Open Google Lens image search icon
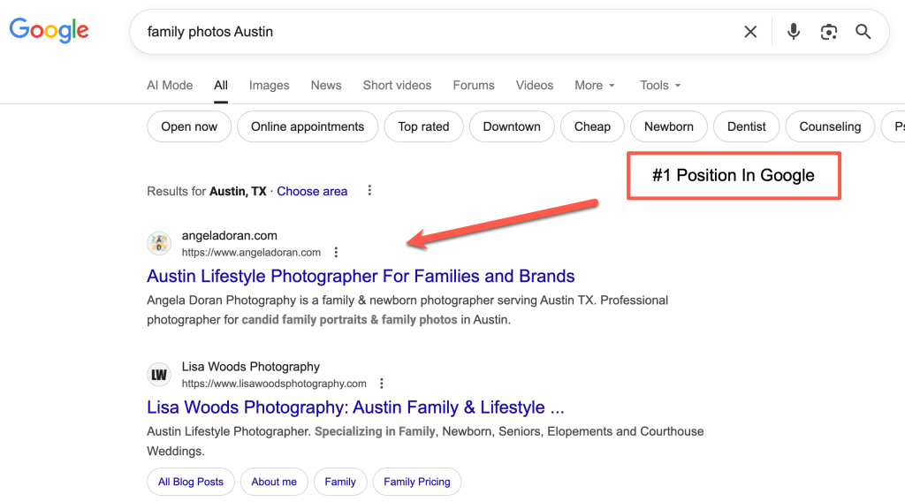 [x=829, y=32]
